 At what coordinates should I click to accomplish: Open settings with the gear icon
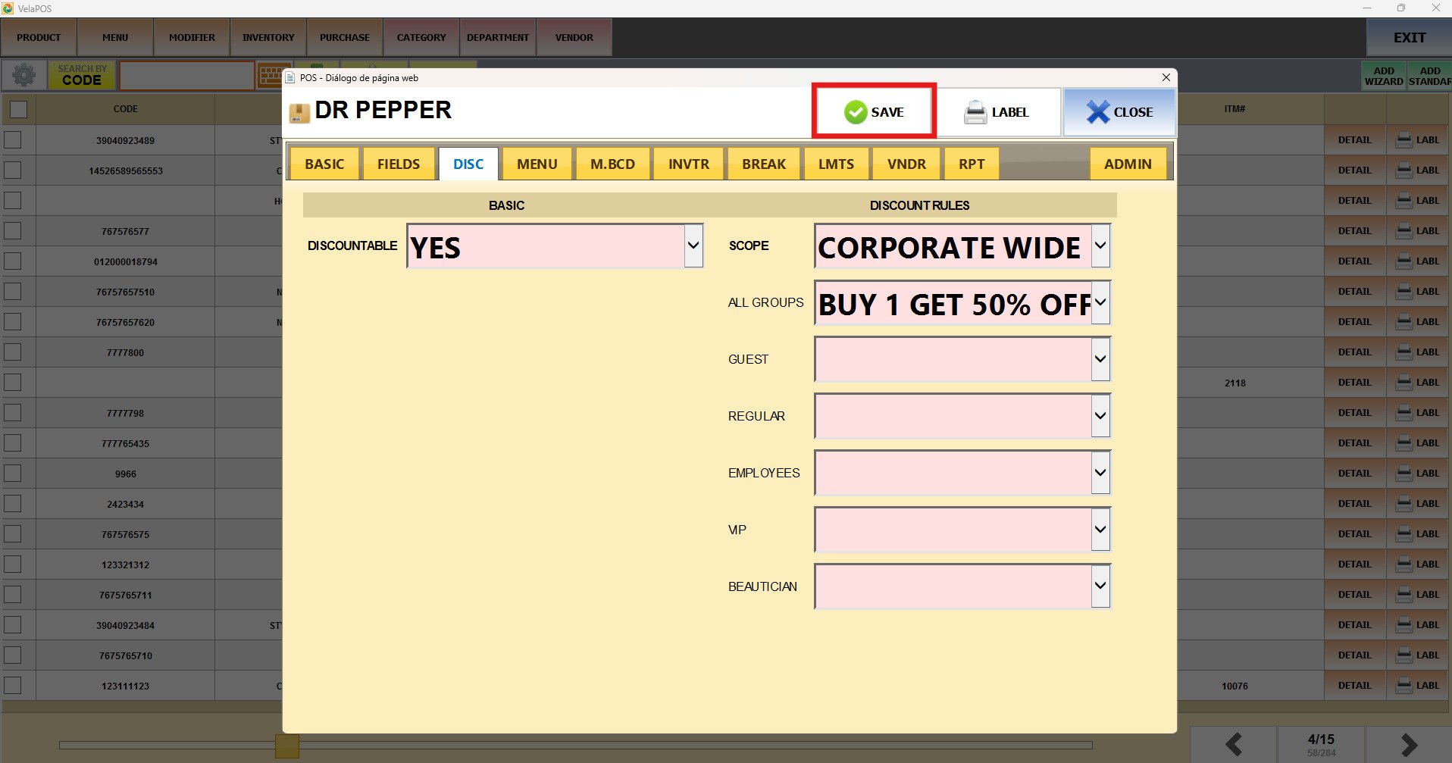tap(23, 75)
